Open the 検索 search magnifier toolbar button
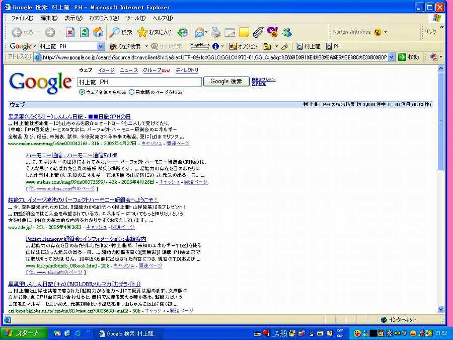This screenshot has height=340, width=453. pos(120,32)
